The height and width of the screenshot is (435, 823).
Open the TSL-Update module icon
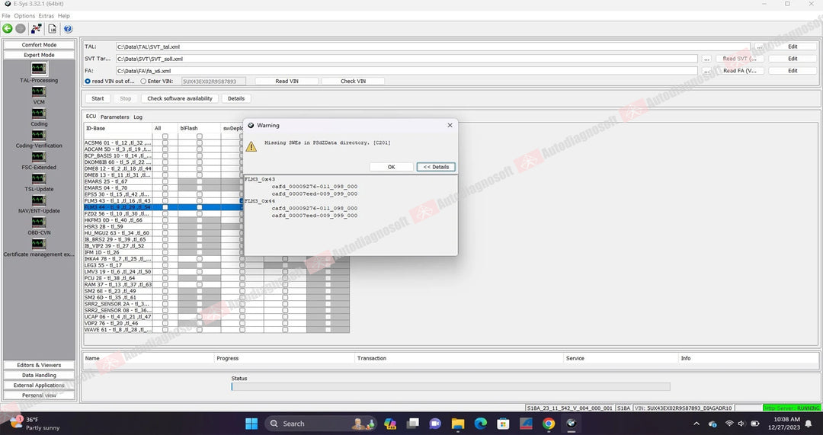click(39, 178)
